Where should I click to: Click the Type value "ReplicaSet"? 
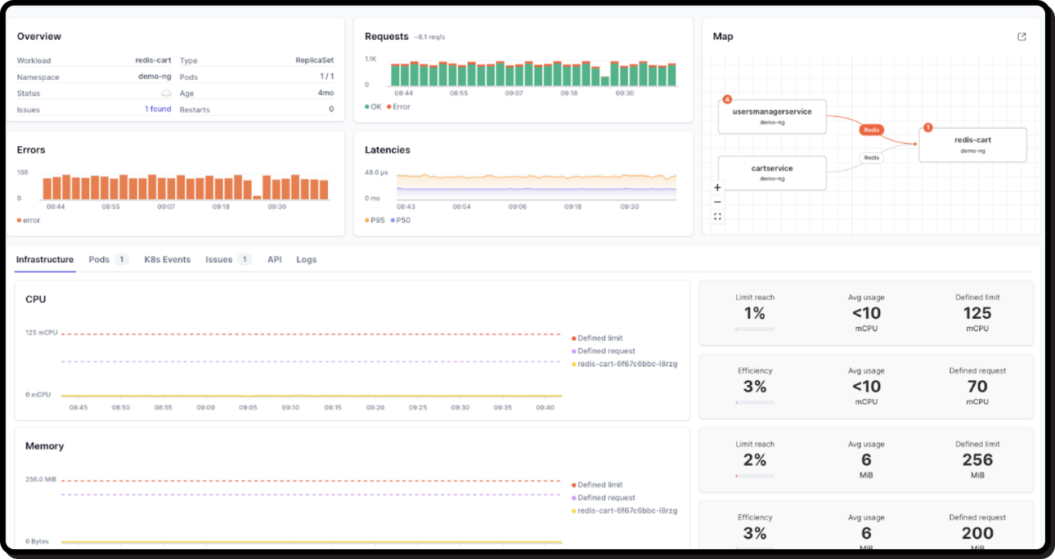coord(315,60)
